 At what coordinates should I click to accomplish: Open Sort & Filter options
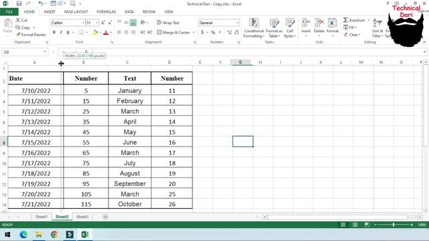point(377,28)
